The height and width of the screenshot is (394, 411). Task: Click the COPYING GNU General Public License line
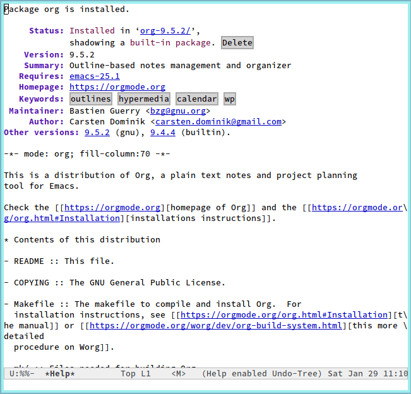coord(114,283)
